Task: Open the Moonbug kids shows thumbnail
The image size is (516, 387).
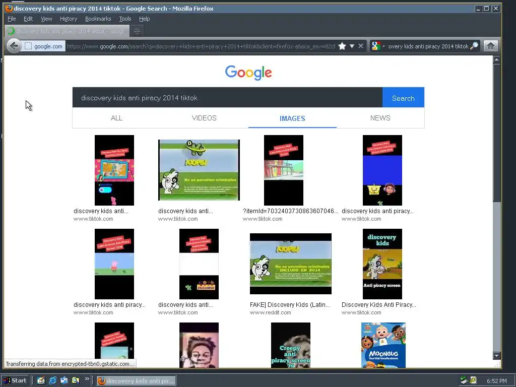Action: pyautogui.click(x=383, y=345)
